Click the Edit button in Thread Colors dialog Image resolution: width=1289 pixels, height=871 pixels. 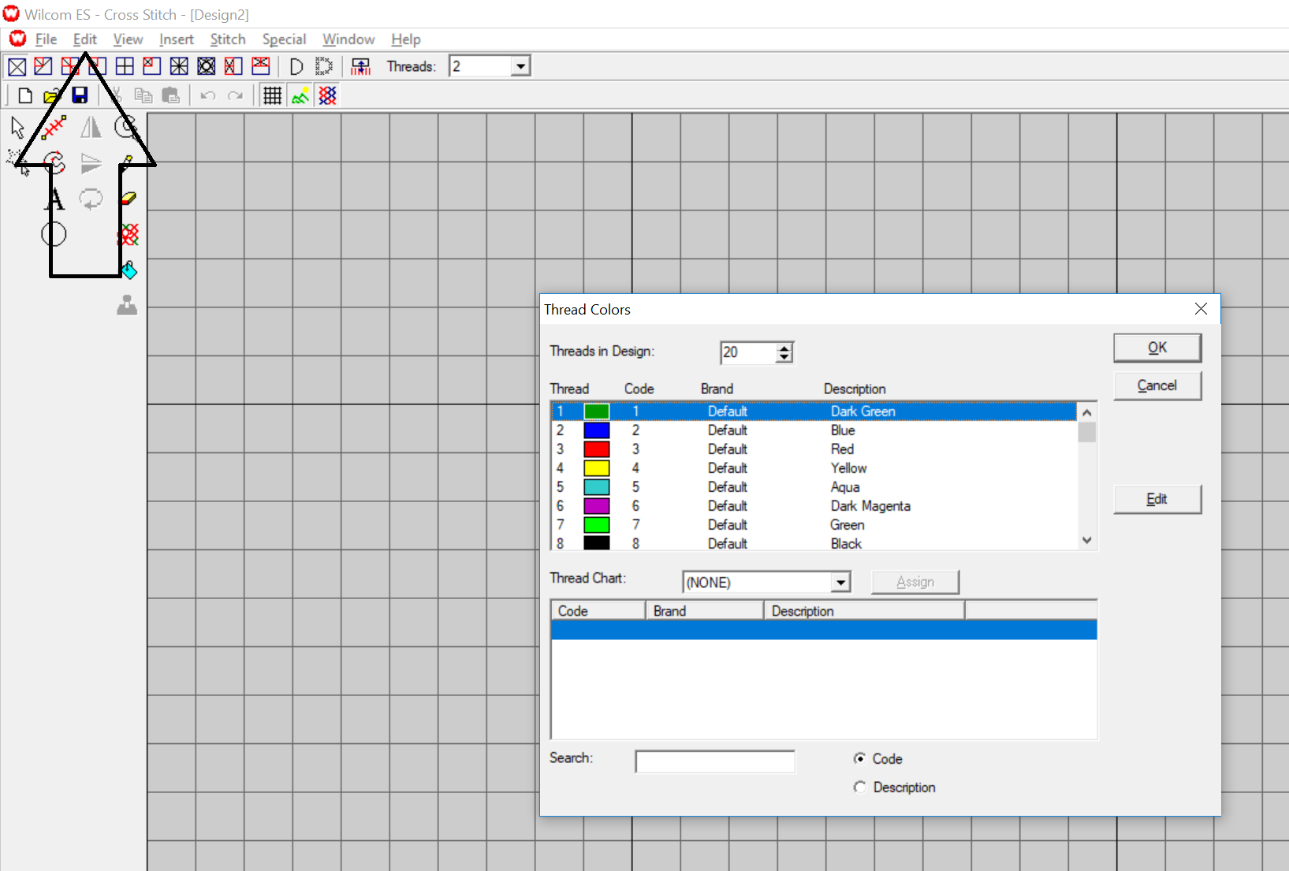pos(1157,499)
